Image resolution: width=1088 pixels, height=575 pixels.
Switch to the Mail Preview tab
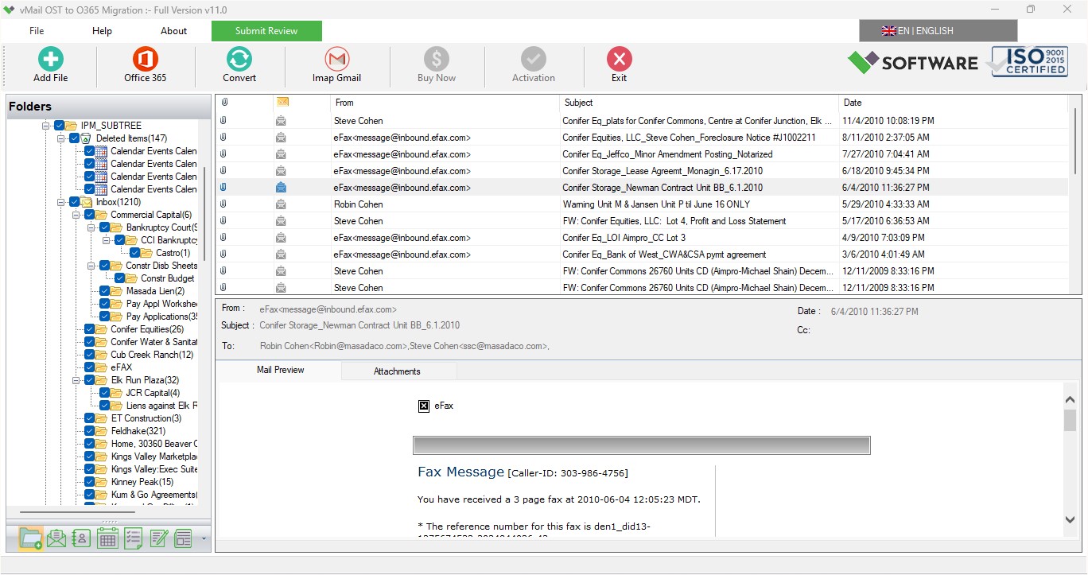click(x=280, y=371)
